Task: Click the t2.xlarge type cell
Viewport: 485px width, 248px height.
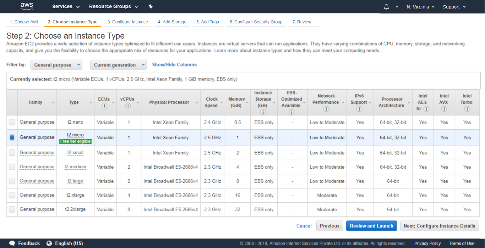Action: point(75,195)
